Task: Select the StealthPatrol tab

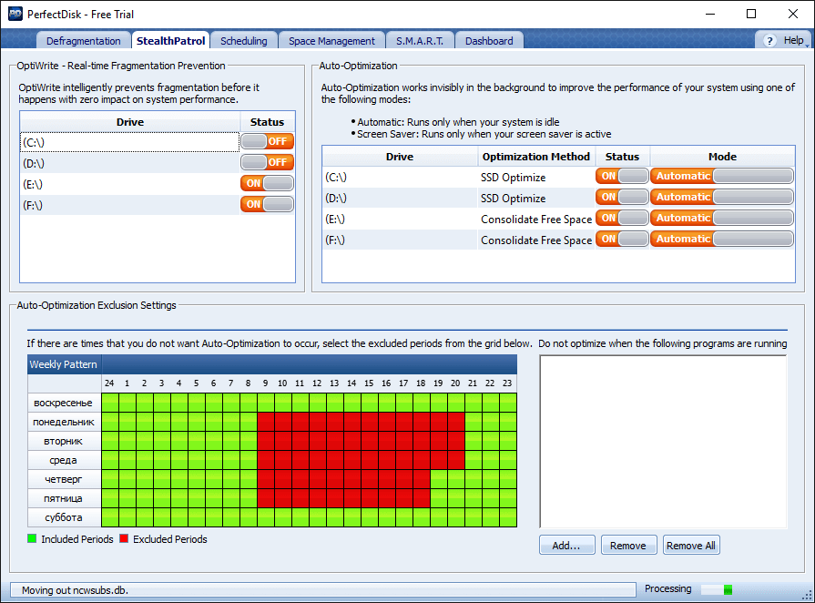Action: [170, 41]
